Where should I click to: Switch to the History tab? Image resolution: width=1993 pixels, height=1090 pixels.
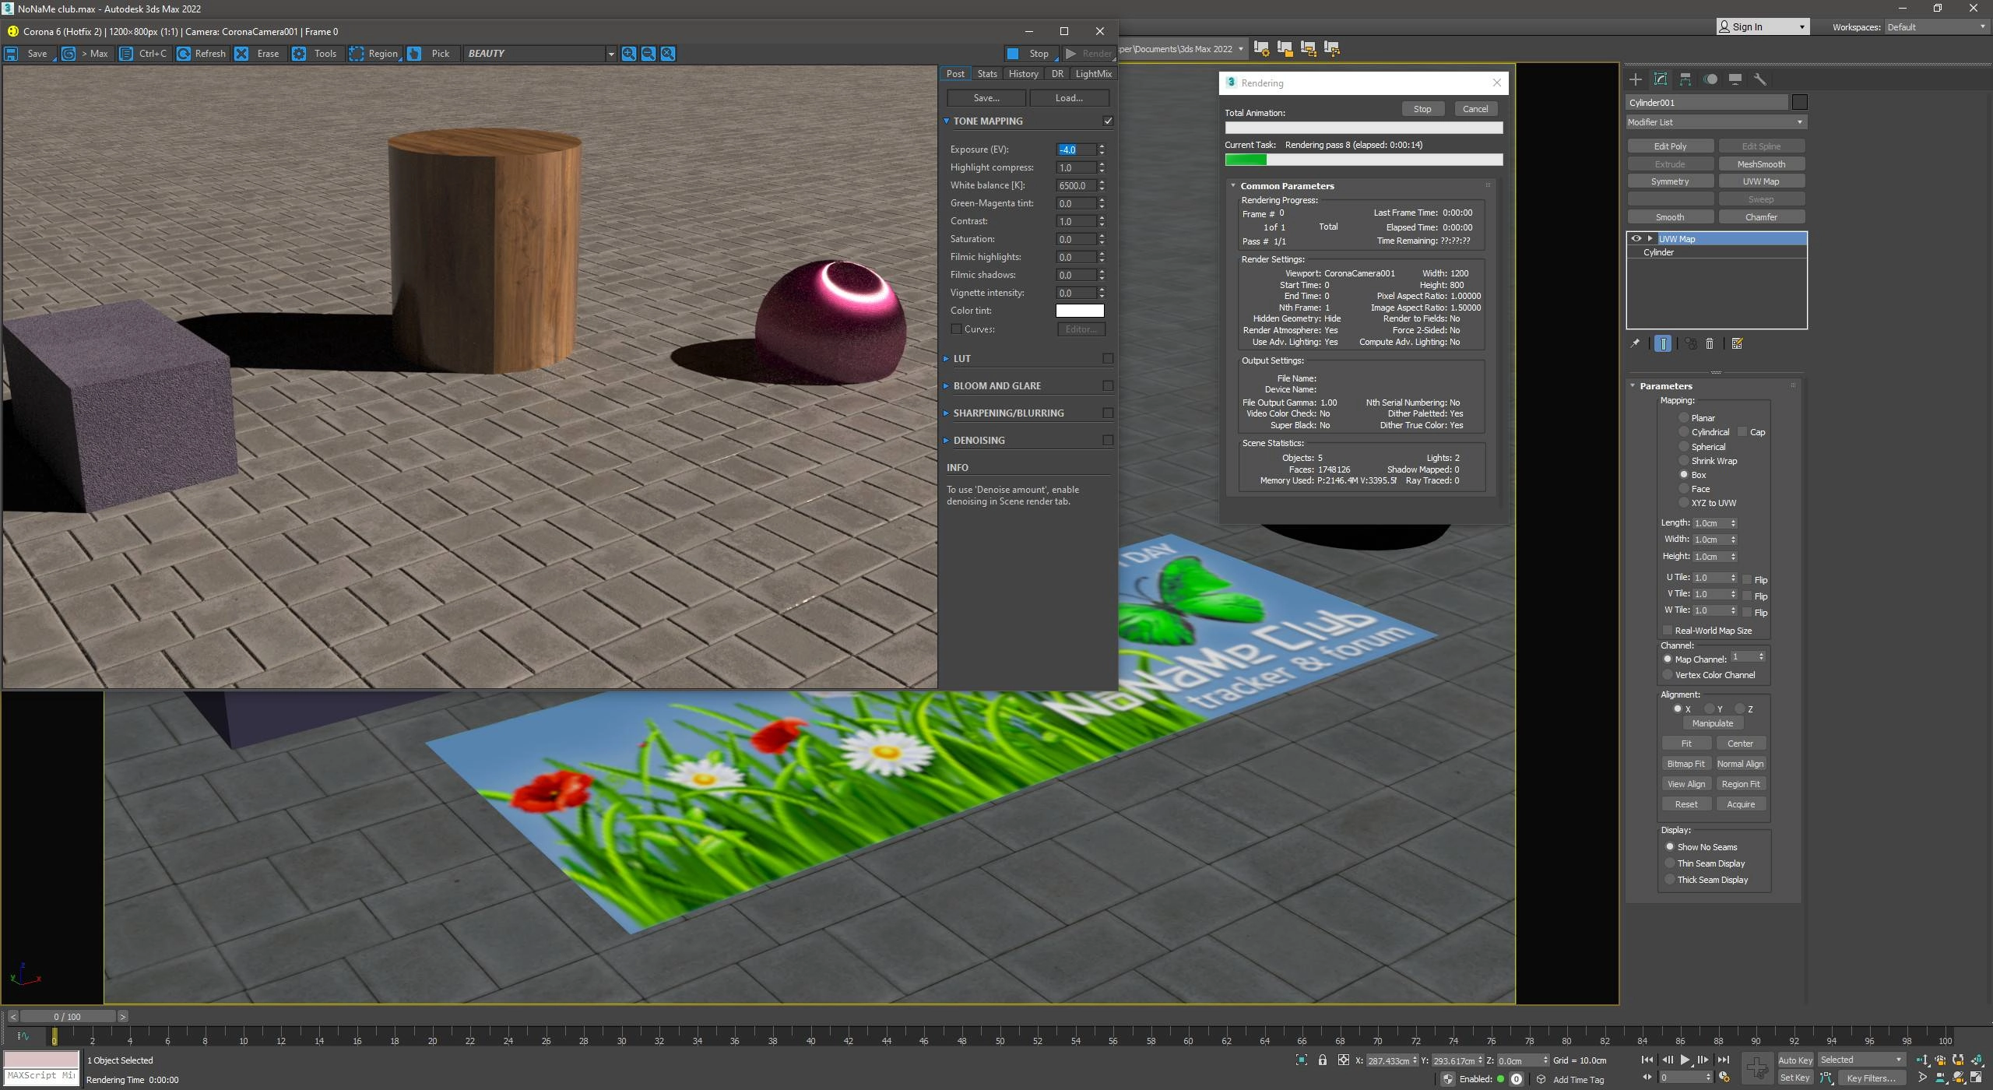coord(1023,73)
